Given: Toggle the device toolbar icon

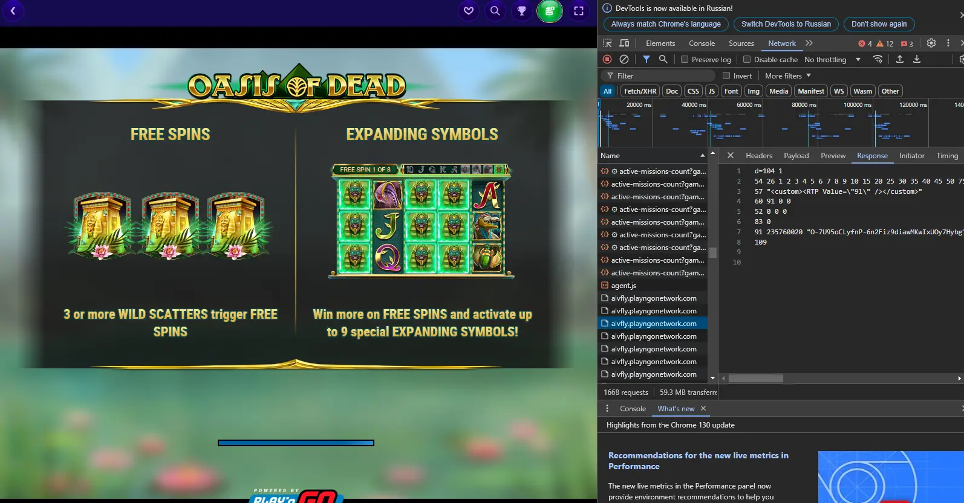Looking at the screenshot, I should click(625, 43).
